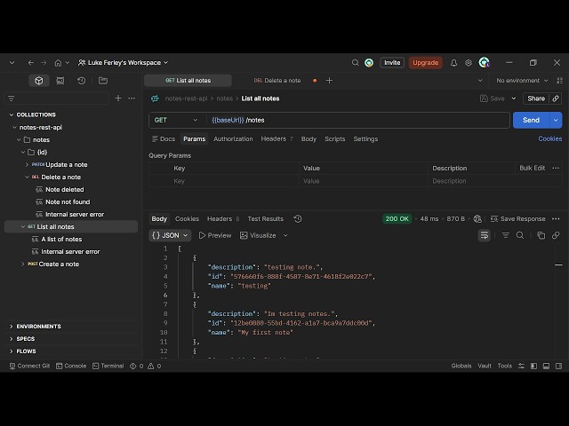Open response history clock icon

298,219
